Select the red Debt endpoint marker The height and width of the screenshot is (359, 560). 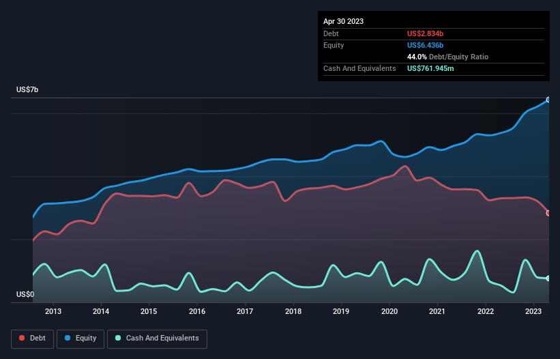coord(548,213)
